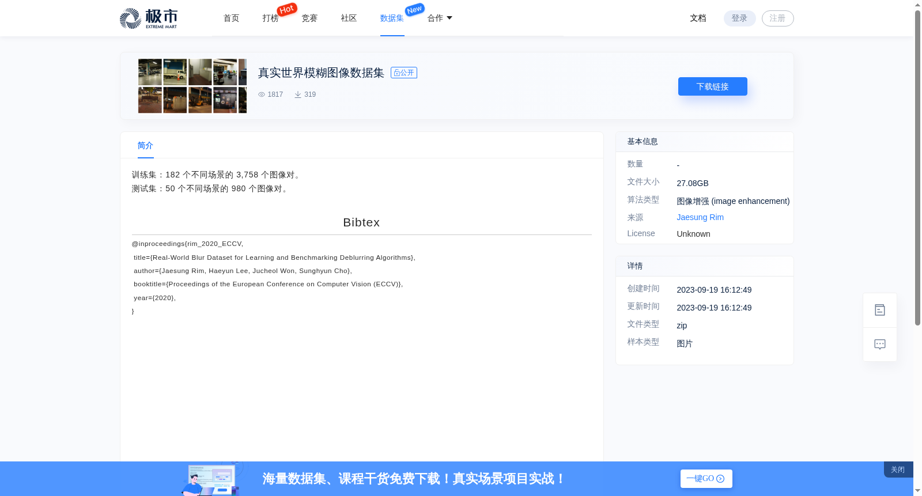Click the 基本信息 panel header
Viewport: 922px width, 496px height.
click(704, 142)
